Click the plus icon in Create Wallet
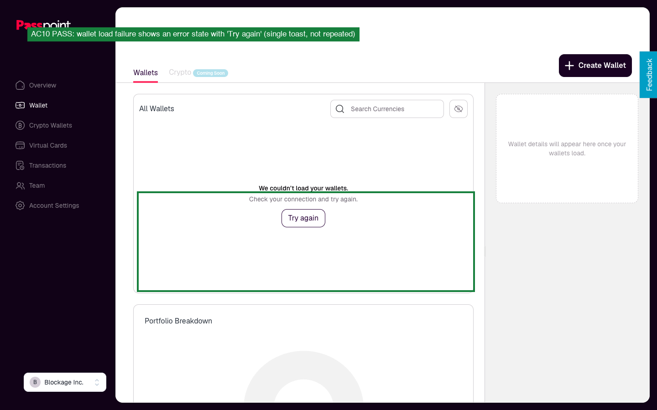This screenshot has width=657, height=410. pyautogui.click(x=569, y=66)
